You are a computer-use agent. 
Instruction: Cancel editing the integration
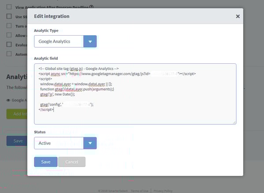pos(72,162)
